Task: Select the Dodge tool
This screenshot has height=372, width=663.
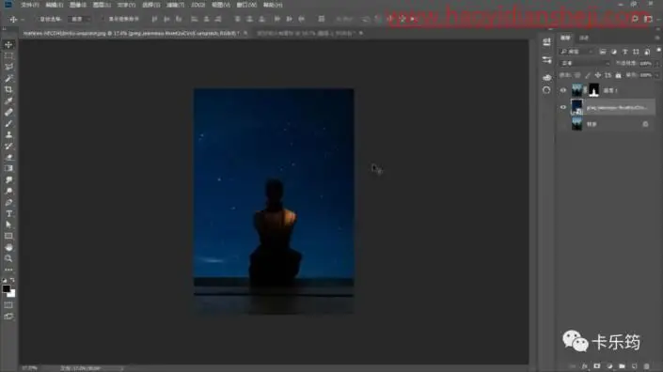Action: [8, 192]
